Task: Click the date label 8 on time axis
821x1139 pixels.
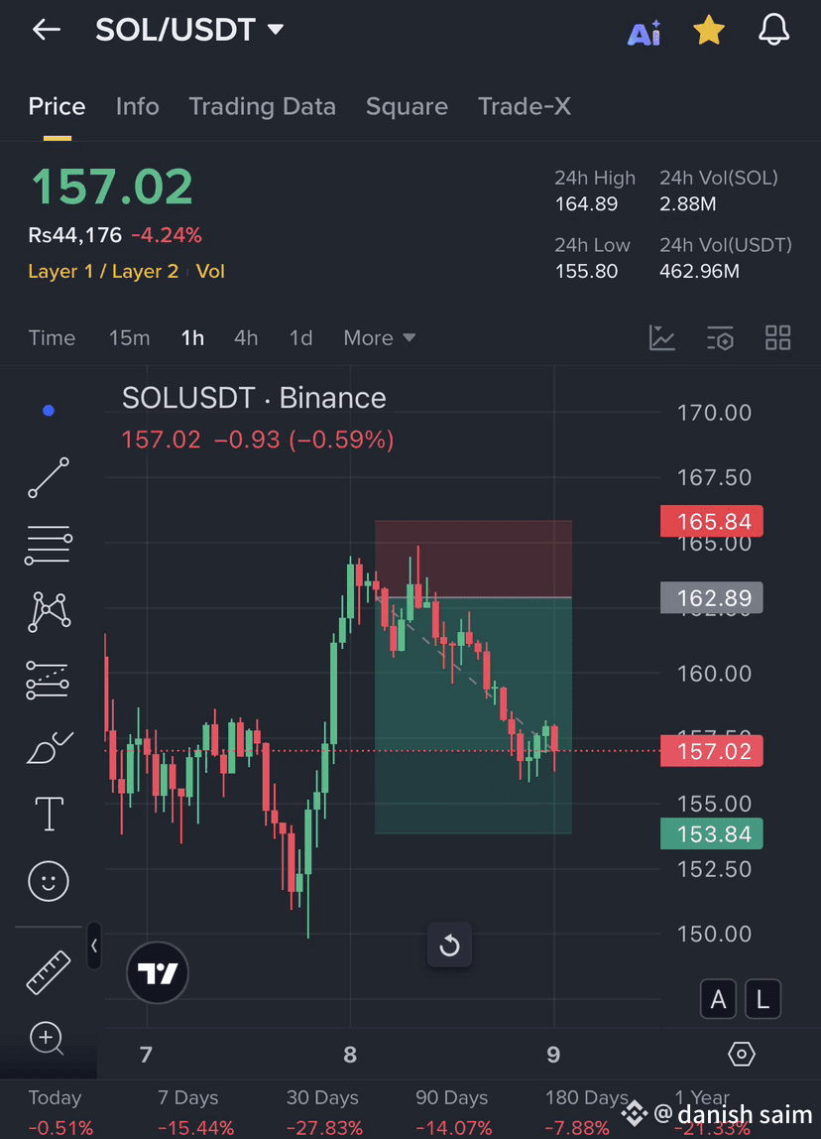Action: coord(350,1054)
